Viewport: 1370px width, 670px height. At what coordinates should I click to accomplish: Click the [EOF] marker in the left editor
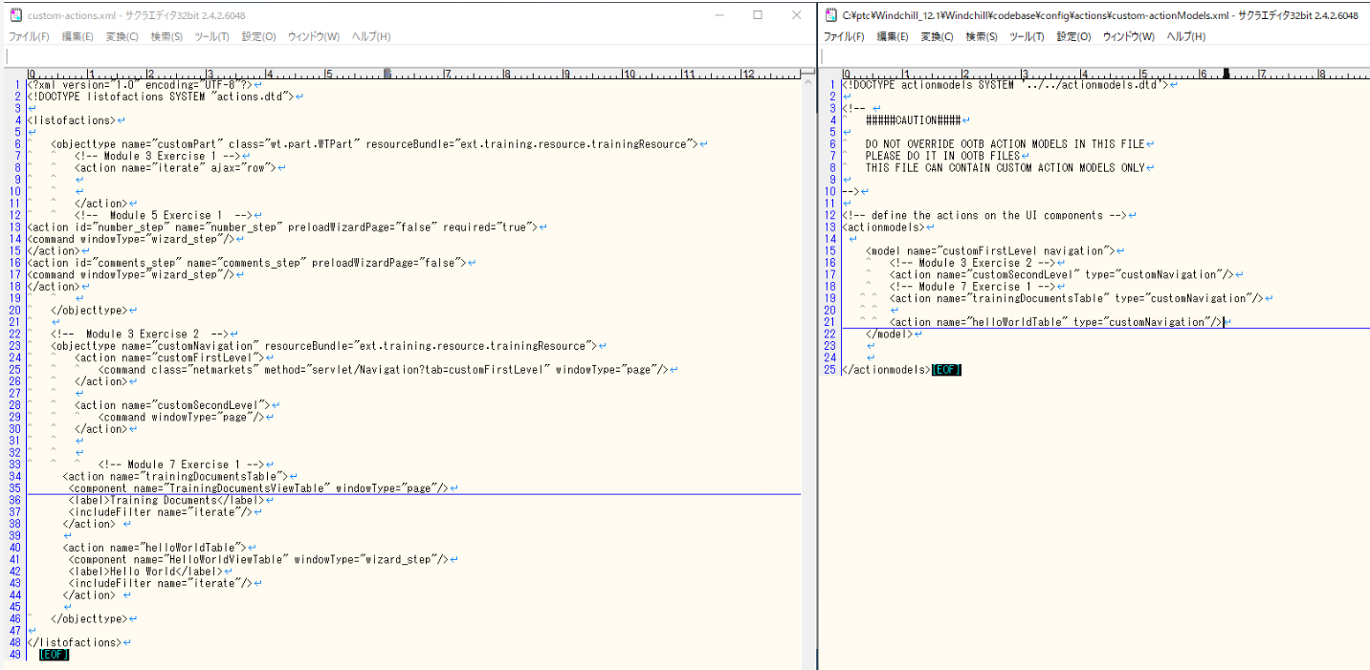point(54,654)
